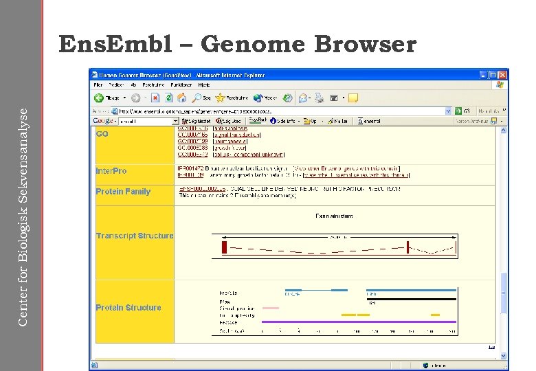Expand the Google search box dropdown
536x371 pixels.
coord(175,122)
